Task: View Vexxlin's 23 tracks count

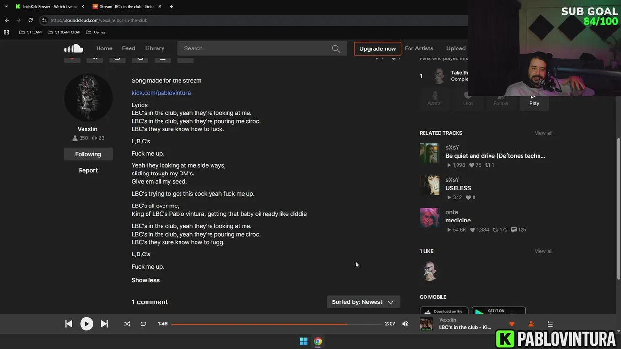Action: point(98,138)
